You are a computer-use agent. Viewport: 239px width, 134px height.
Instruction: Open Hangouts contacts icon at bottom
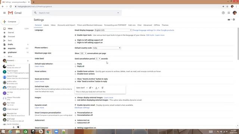pos(13,127)
